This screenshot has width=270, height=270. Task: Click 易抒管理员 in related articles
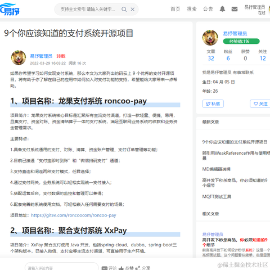pyautogui.click(x=213, y=235)
